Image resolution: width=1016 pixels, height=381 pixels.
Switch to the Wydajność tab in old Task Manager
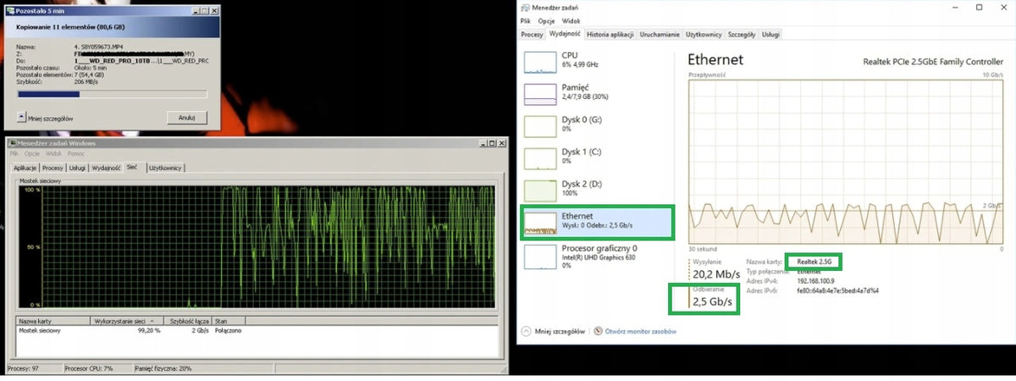click(106, 168)
